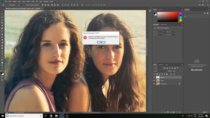Open File Explorer from the taskbar

(x=56, y=116)
